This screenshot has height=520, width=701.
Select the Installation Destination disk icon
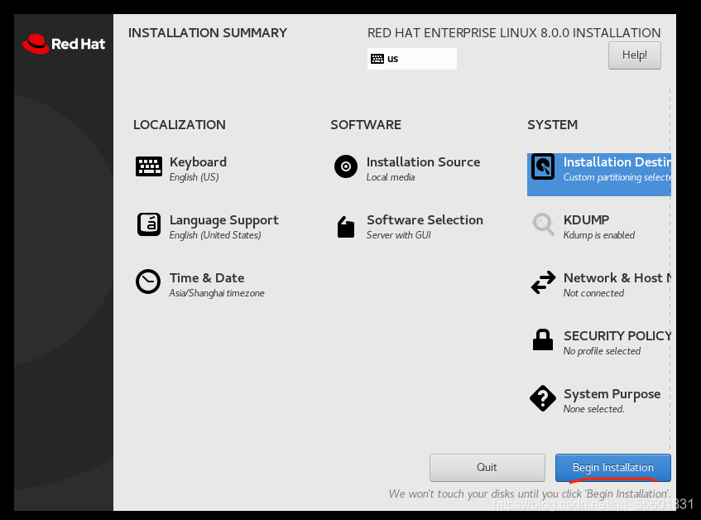click(x=543, y=166)
